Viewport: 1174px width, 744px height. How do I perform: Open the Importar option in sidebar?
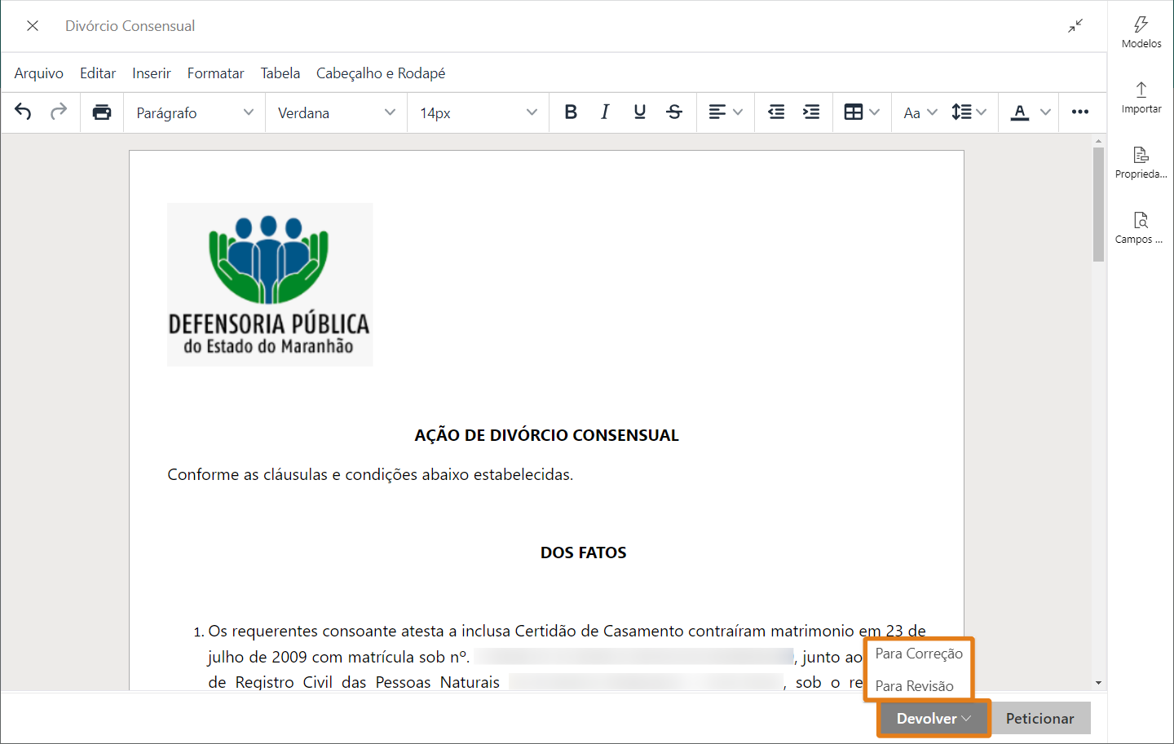pos(1141,98)
